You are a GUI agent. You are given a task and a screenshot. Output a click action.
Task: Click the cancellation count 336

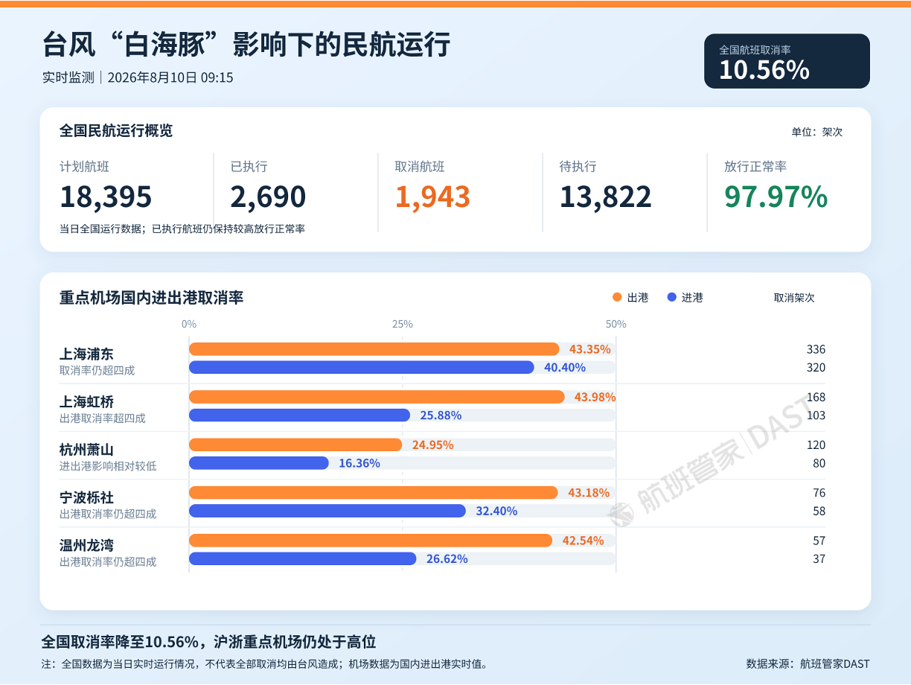tap(816, 349)
